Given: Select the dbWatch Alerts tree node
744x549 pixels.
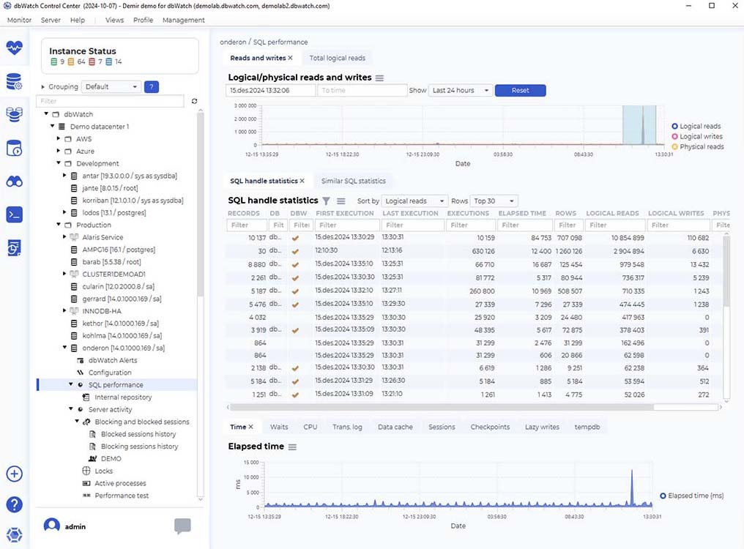Looking at the screenshot, I should click(x=113, y=360).
